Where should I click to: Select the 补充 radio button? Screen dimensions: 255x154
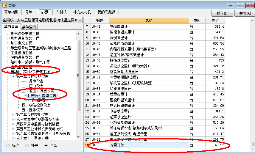pos(27,146)
